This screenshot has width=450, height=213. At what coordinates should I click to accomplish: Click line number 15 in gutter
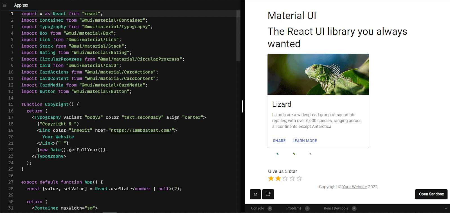(x=11, y=104)
